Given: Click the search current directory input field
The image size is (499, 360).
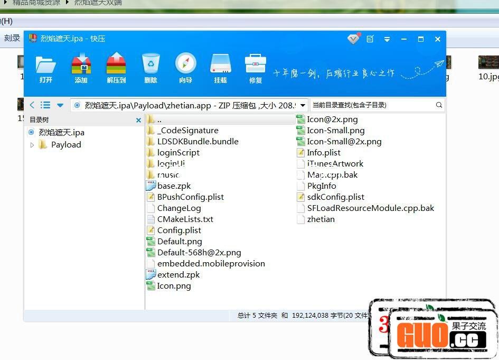Looking at the screenshot, I should (x=372, y=105).
